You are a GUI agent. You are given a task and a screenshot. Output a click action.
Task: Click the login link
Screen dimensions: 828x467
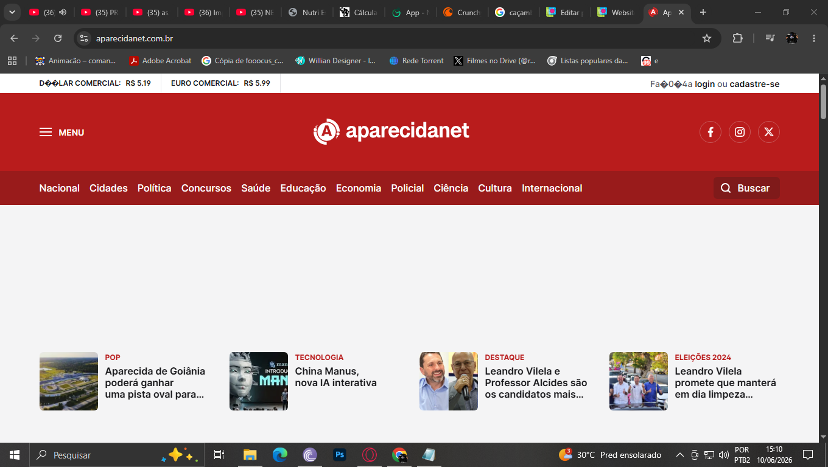tap(705, 84)
